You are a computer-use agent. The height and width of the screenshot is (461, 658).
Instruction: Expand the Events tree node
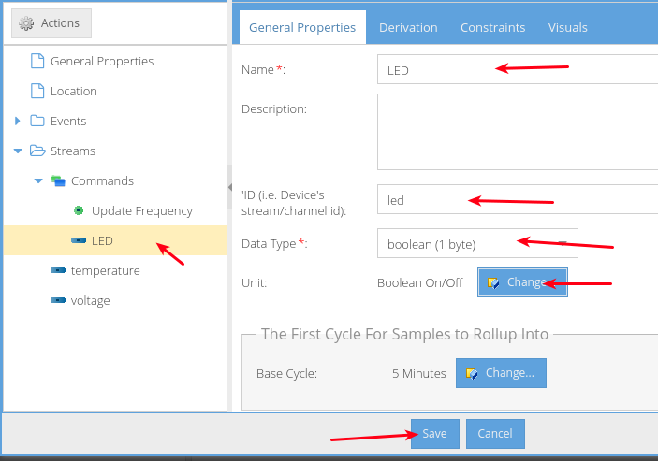18,122
